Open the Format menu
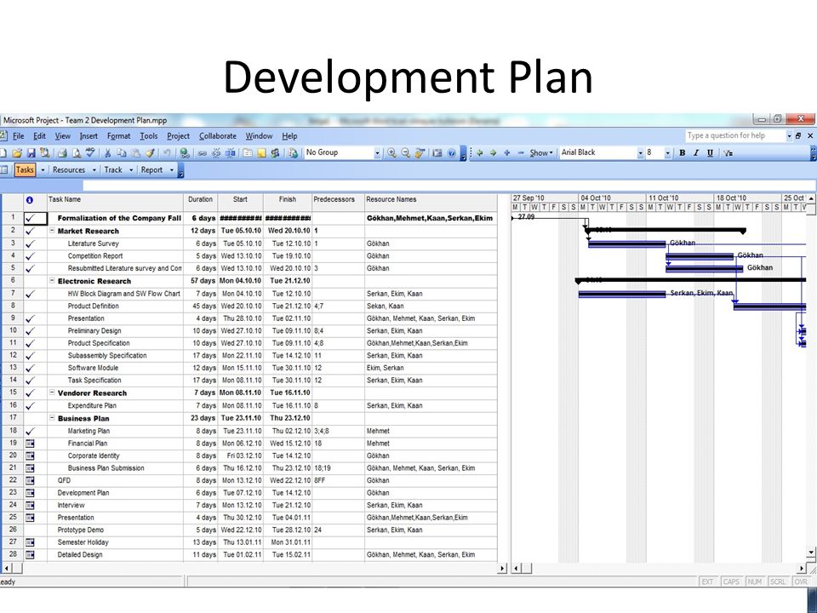This screenshot has height=613, width=817. point(119,136)
